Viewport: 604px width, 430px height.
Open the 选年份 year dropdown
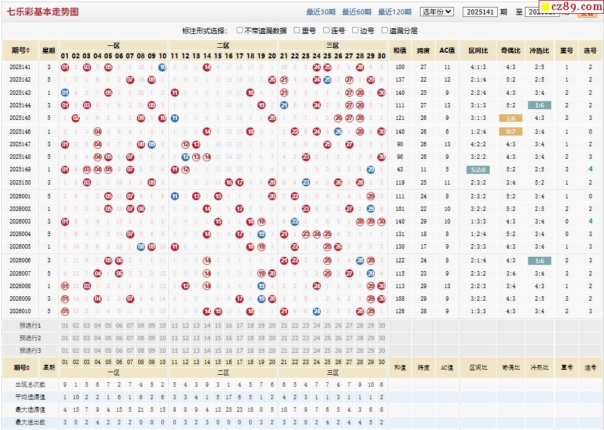coord(437,11)
